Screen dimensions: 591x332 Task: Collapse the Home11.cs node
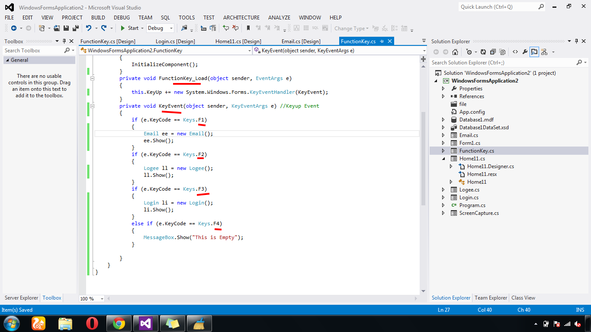(443, 159)
